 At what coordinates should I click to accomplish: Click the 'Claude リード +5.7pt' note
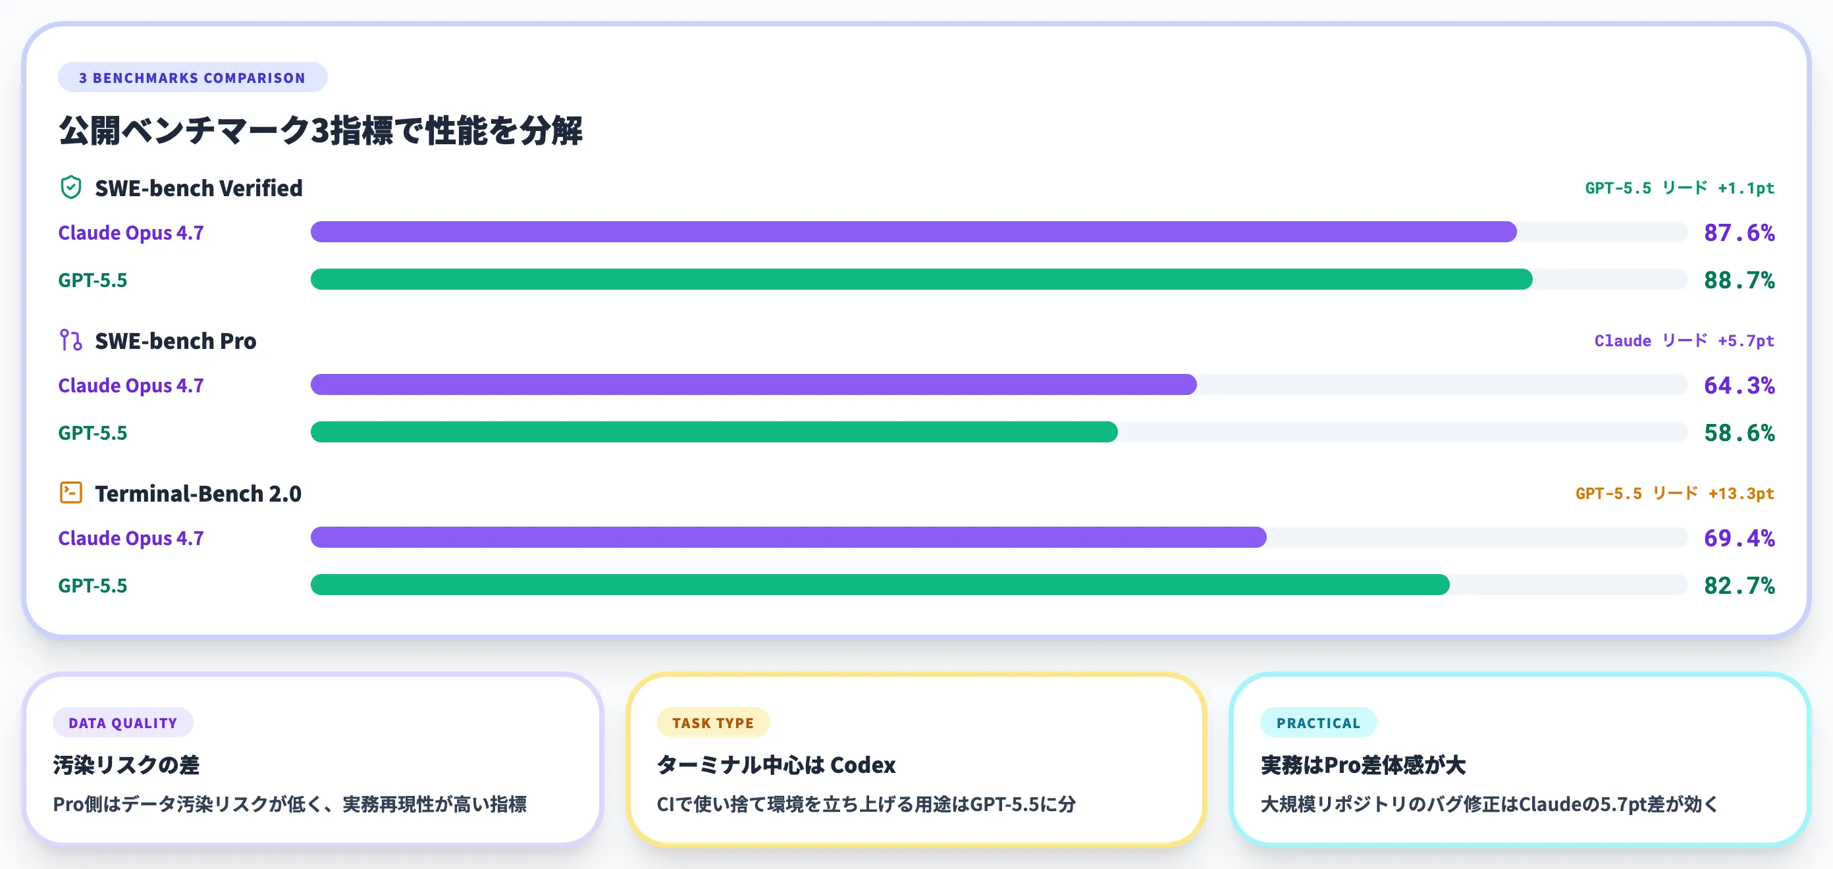pos(1684,340)
